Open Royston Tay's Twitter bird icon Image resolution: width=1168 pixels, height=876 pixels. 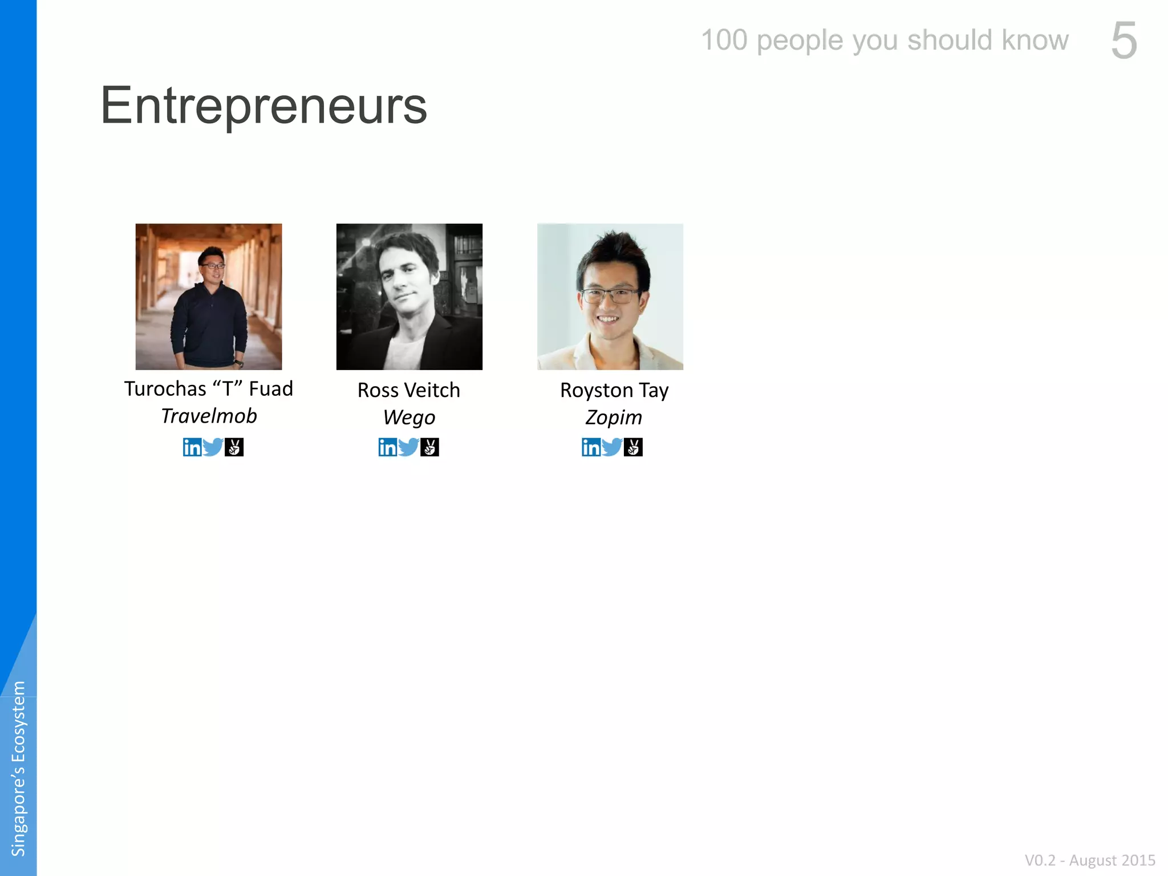(x=612, y=447)
